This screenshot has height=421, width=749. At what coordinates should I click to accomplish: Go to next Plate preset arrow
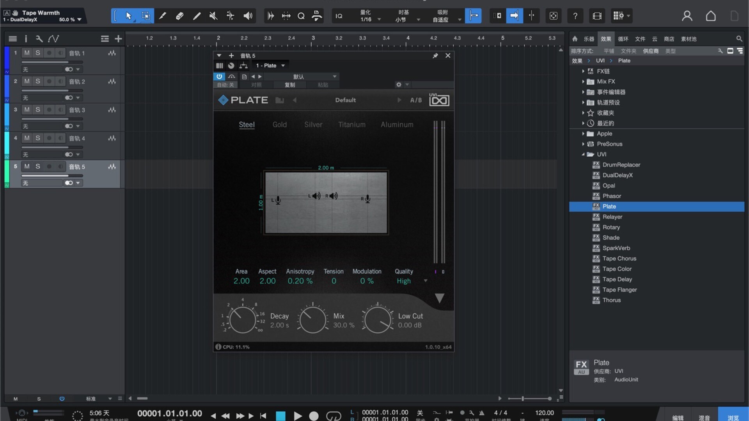tap(399, 100)
